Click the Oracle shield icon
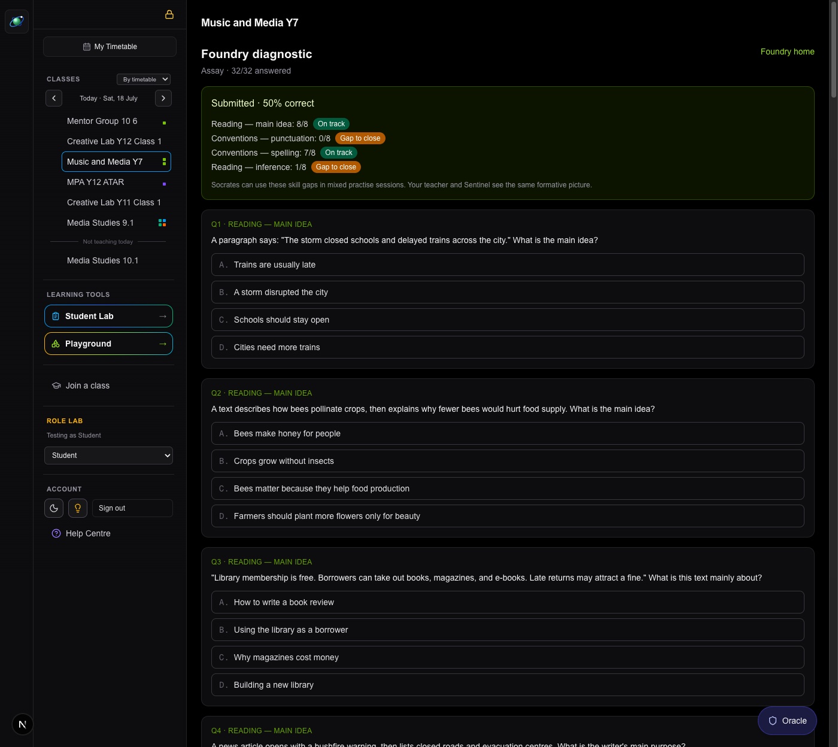The image size is (838, 747). (773, 721)
